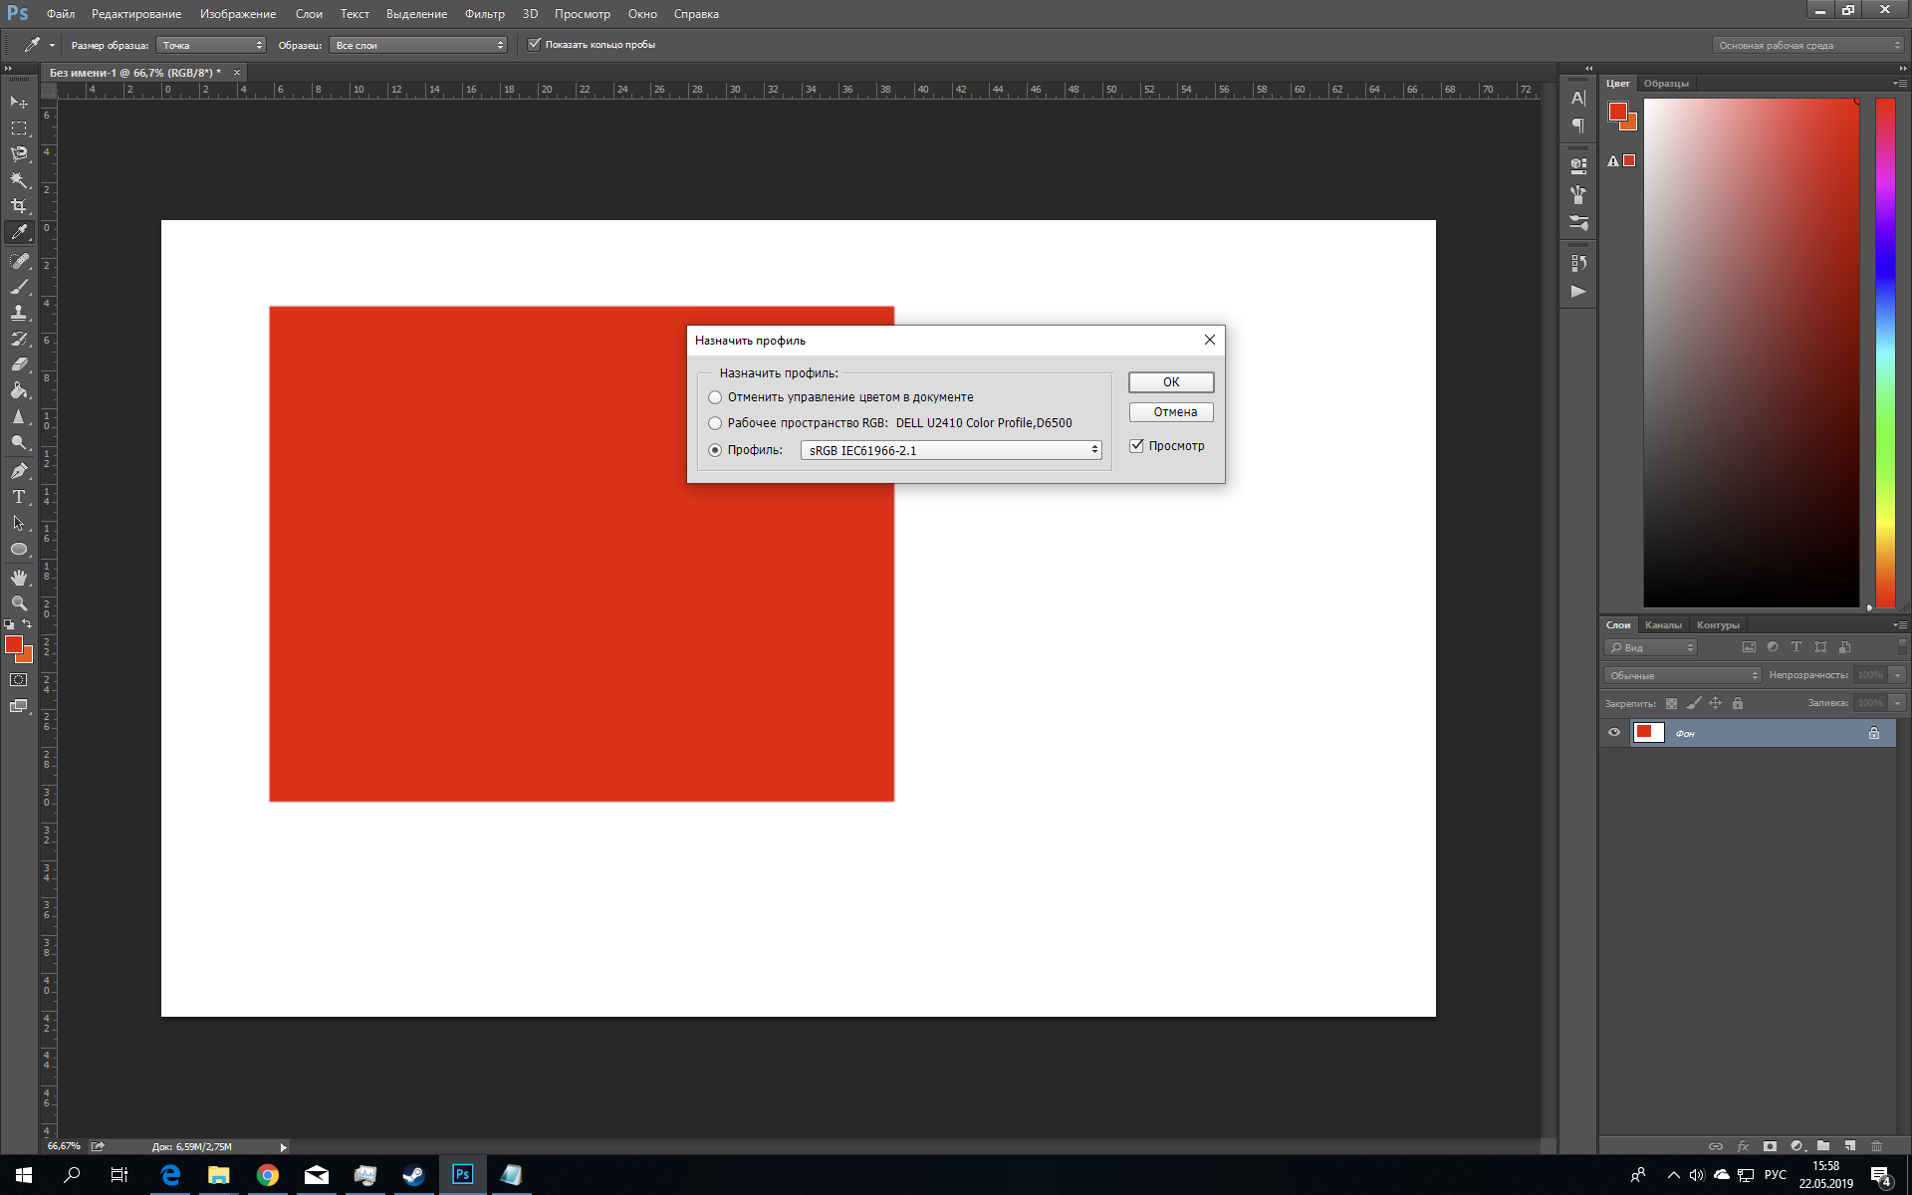Confirm dialog with OK button
The height and width of the screenshot is (1195, 1912).
coord(1171,382)
